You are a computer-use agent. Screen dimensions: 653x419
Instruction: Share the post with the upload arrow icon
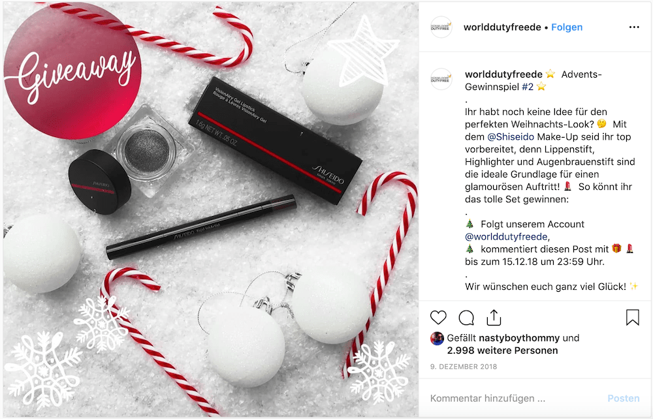click(494, 317)
